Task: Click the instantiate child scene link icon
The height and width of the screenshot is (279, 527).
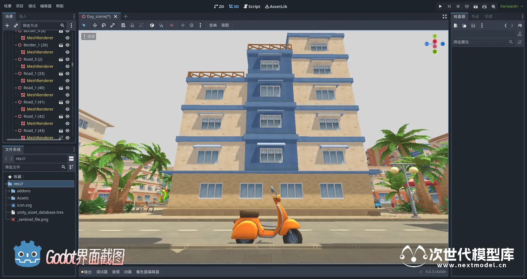Action: click(16, 26)
